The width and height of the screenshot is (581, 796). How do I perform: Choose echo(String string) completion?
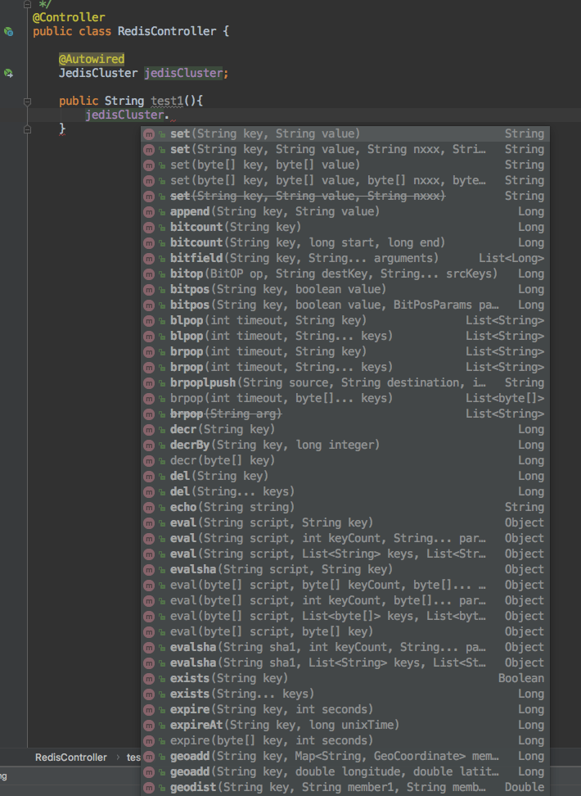click(x=345, y=508)
